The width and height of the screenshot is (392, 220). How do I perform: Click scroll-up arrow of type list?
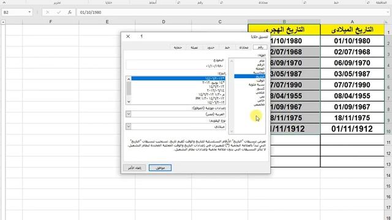pyautogui.click(x=129, y=79)
